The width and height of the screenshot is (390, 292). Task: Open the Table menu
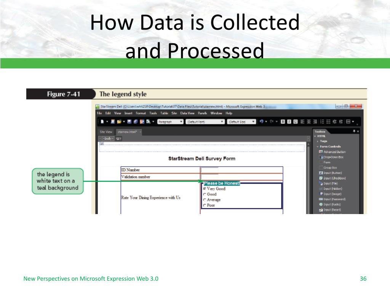pyautogui.click(x=164, y=113)
